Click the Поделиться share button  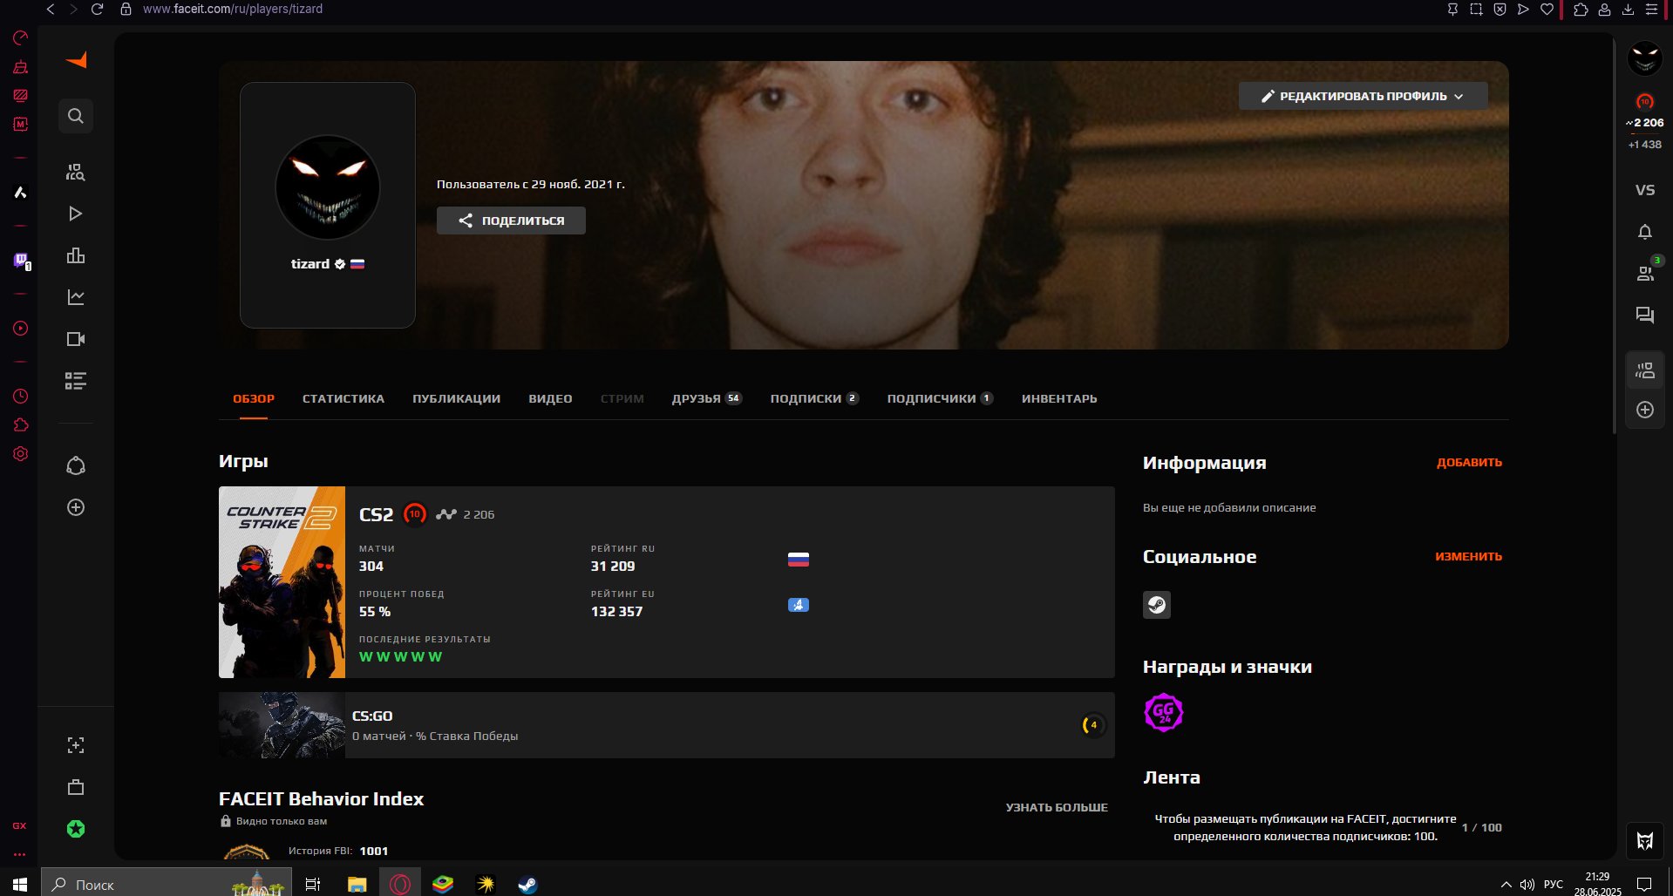[x=511, y=221]
